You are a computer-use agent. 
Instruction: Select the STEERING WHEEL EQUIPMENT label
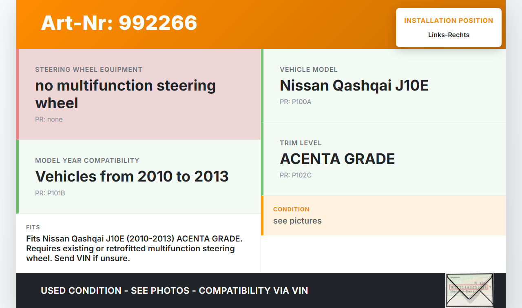(x=89, y=69)
